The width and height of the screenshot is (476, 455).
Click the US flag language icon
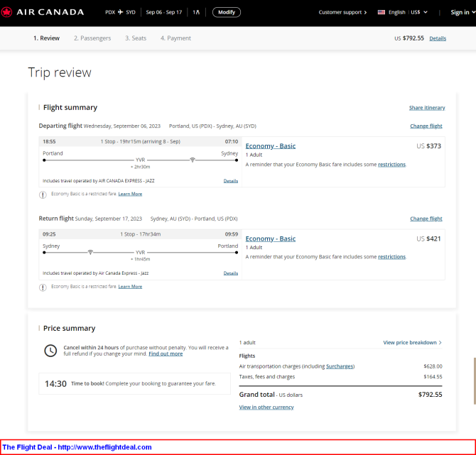coord(382,12)
